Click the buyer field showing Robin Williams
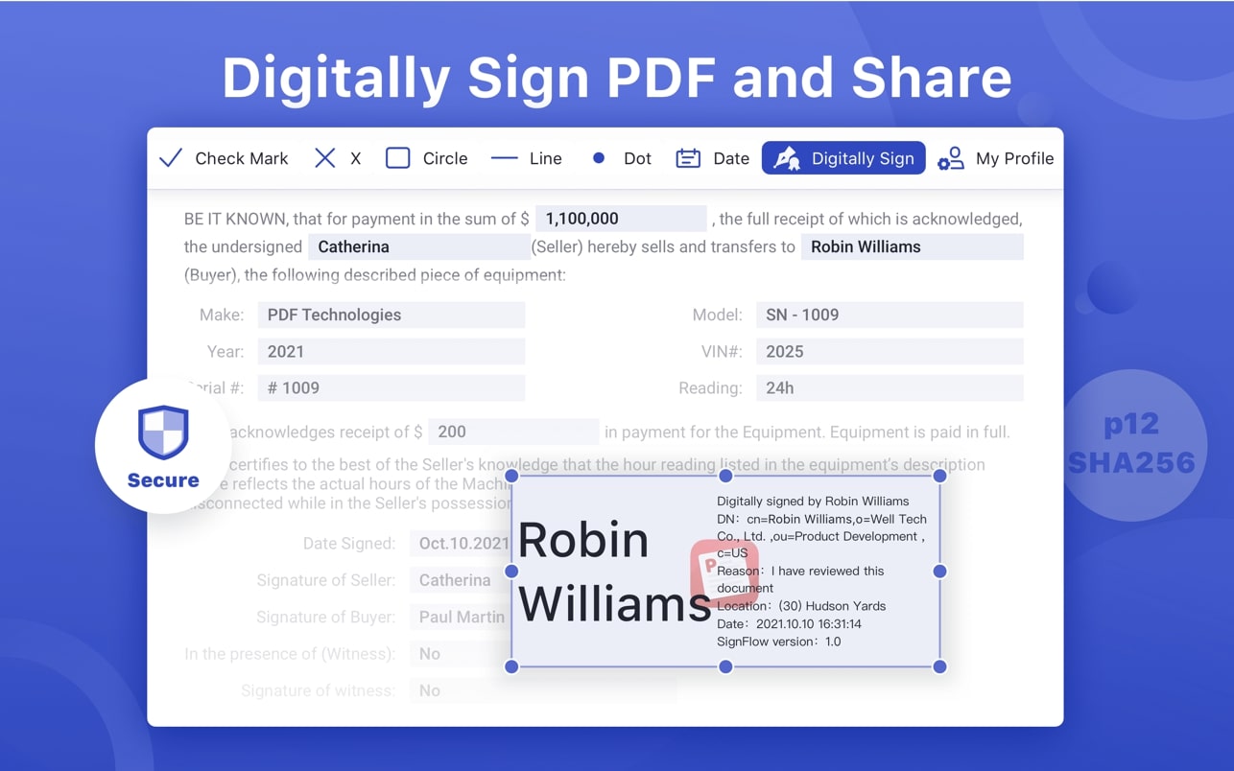Image resolution: width=1234 pixels, height=771 pixels. [x=911, y=246]
